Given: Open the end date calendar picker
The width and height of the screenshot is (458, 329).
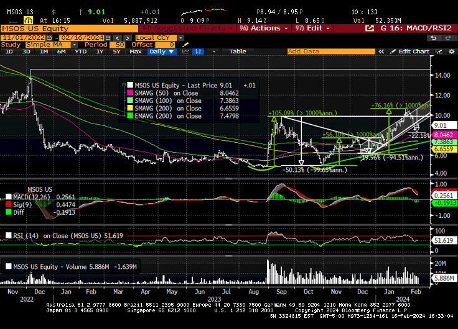Looking at the screenshot, I should 108,38.
